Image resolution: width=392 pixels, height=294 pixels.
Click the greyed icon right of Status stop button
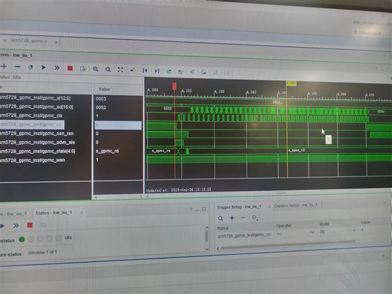click(43, 225)
